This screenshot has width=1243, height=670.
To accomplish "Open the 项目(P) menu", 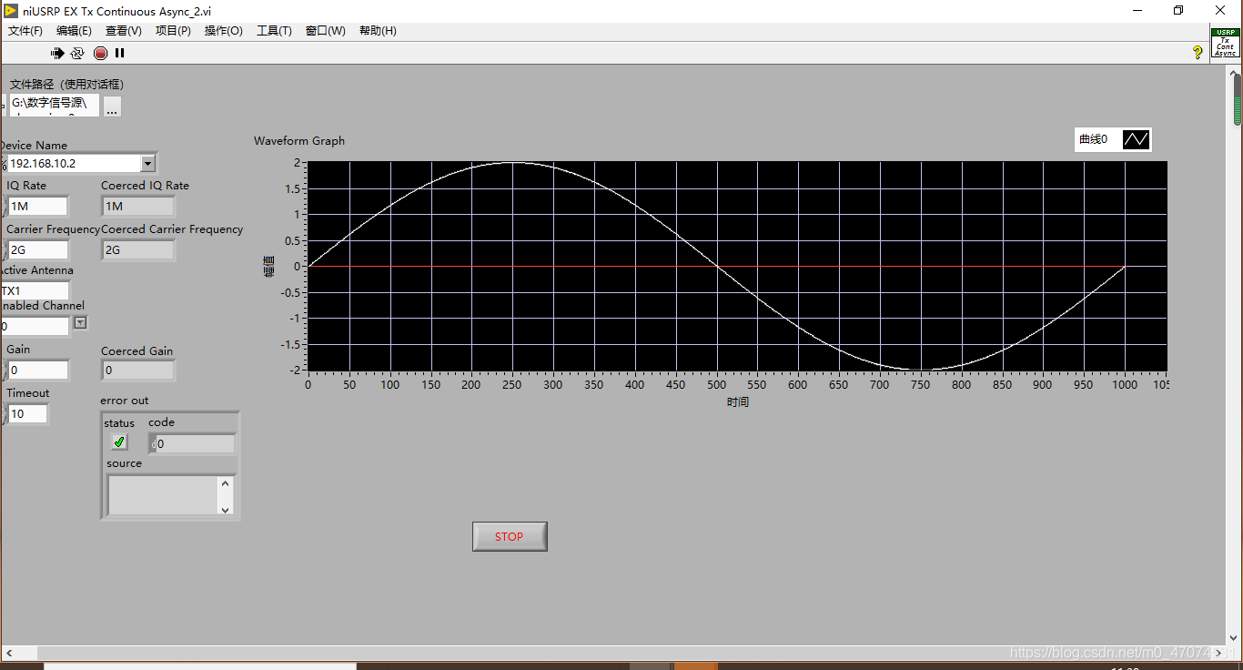I will tap(173, 31).
